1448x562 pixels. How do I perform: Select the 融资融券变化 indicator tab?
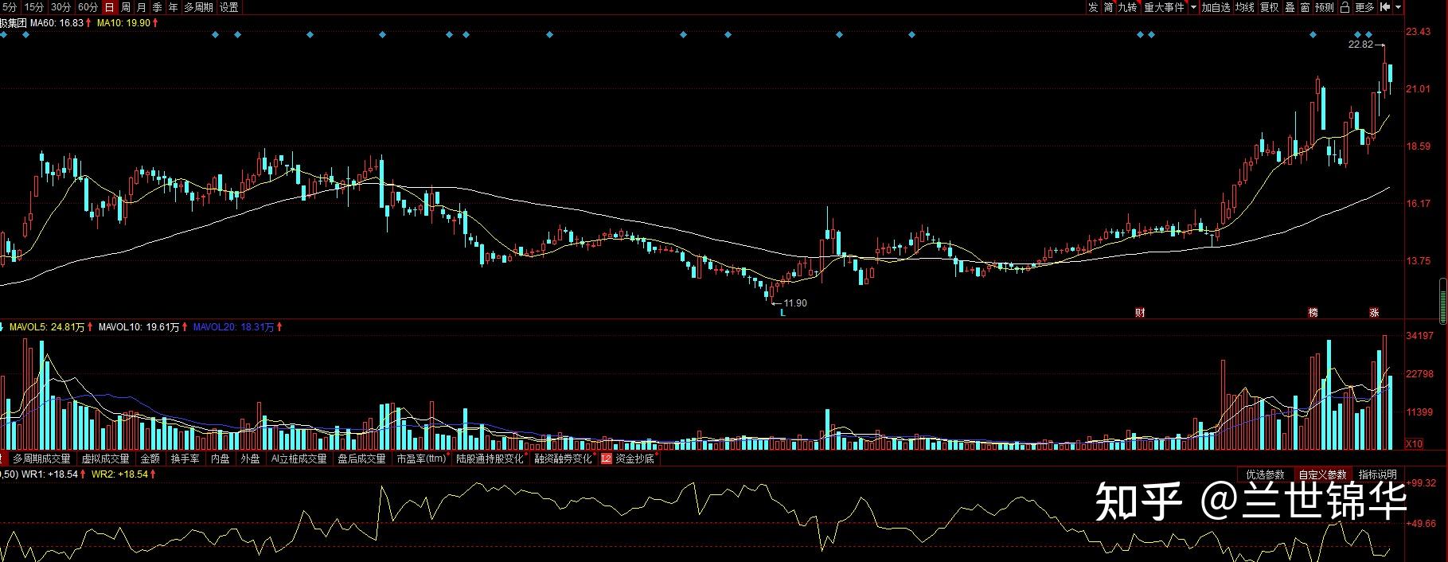(x=563, y=459)
